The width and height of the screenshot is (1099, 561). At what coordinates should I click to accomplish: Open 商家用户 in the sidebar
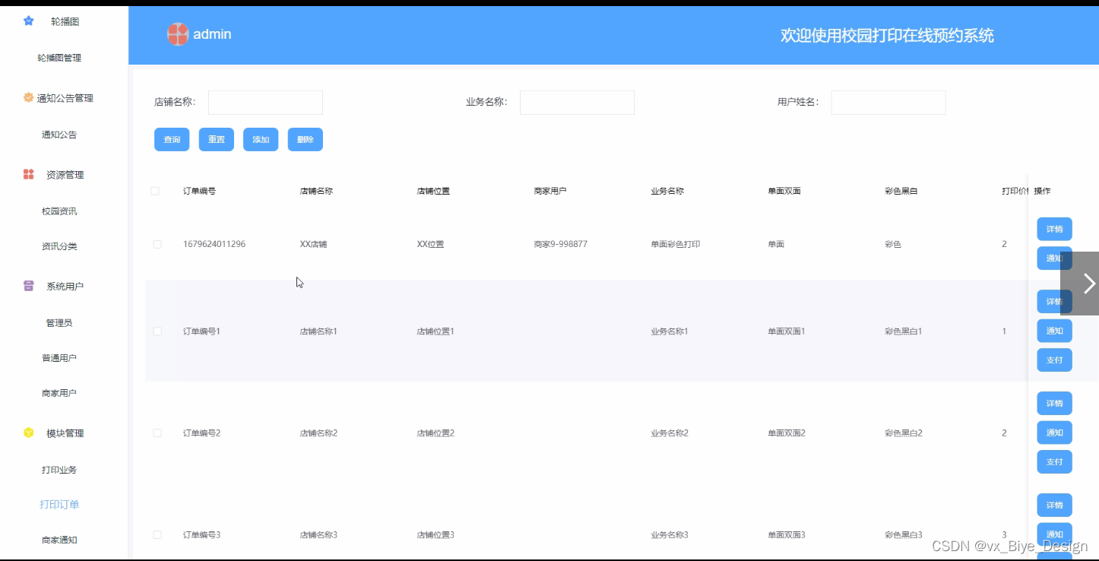point(59,393)
